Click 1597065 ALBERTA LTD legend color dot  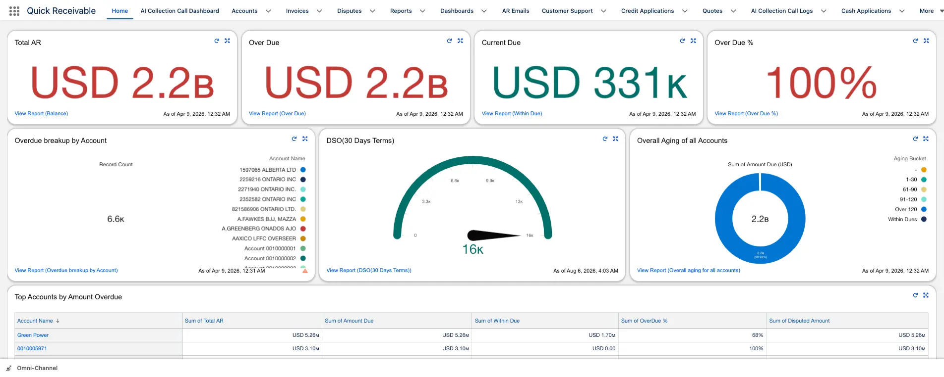303,170
